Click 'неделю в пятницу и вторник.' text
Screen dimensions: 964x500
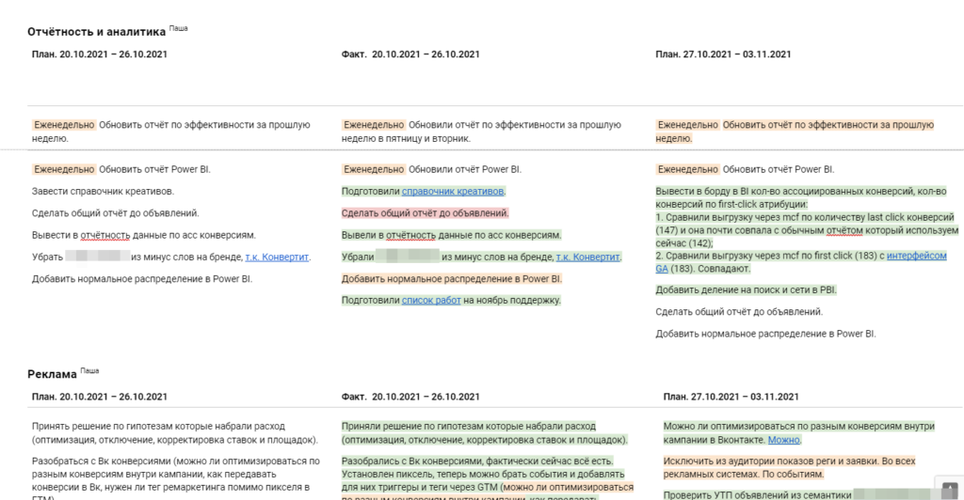pos(406,139)
